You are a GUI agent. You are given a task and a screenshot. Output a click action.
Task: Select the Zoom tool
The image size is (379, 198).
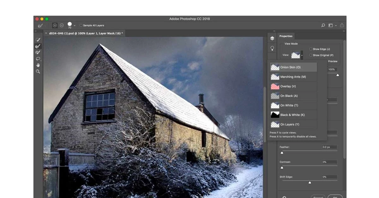38,71
